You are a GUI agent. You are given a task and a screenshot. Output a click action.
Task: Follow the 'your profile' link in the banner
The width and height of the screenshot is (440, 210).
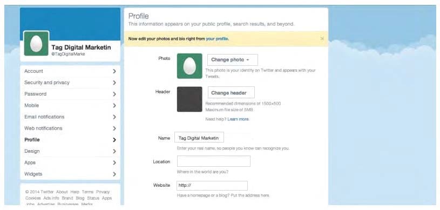tap(217, 39)
